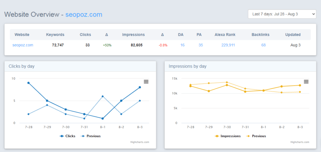Click the Impressions column header

(134, 35)
